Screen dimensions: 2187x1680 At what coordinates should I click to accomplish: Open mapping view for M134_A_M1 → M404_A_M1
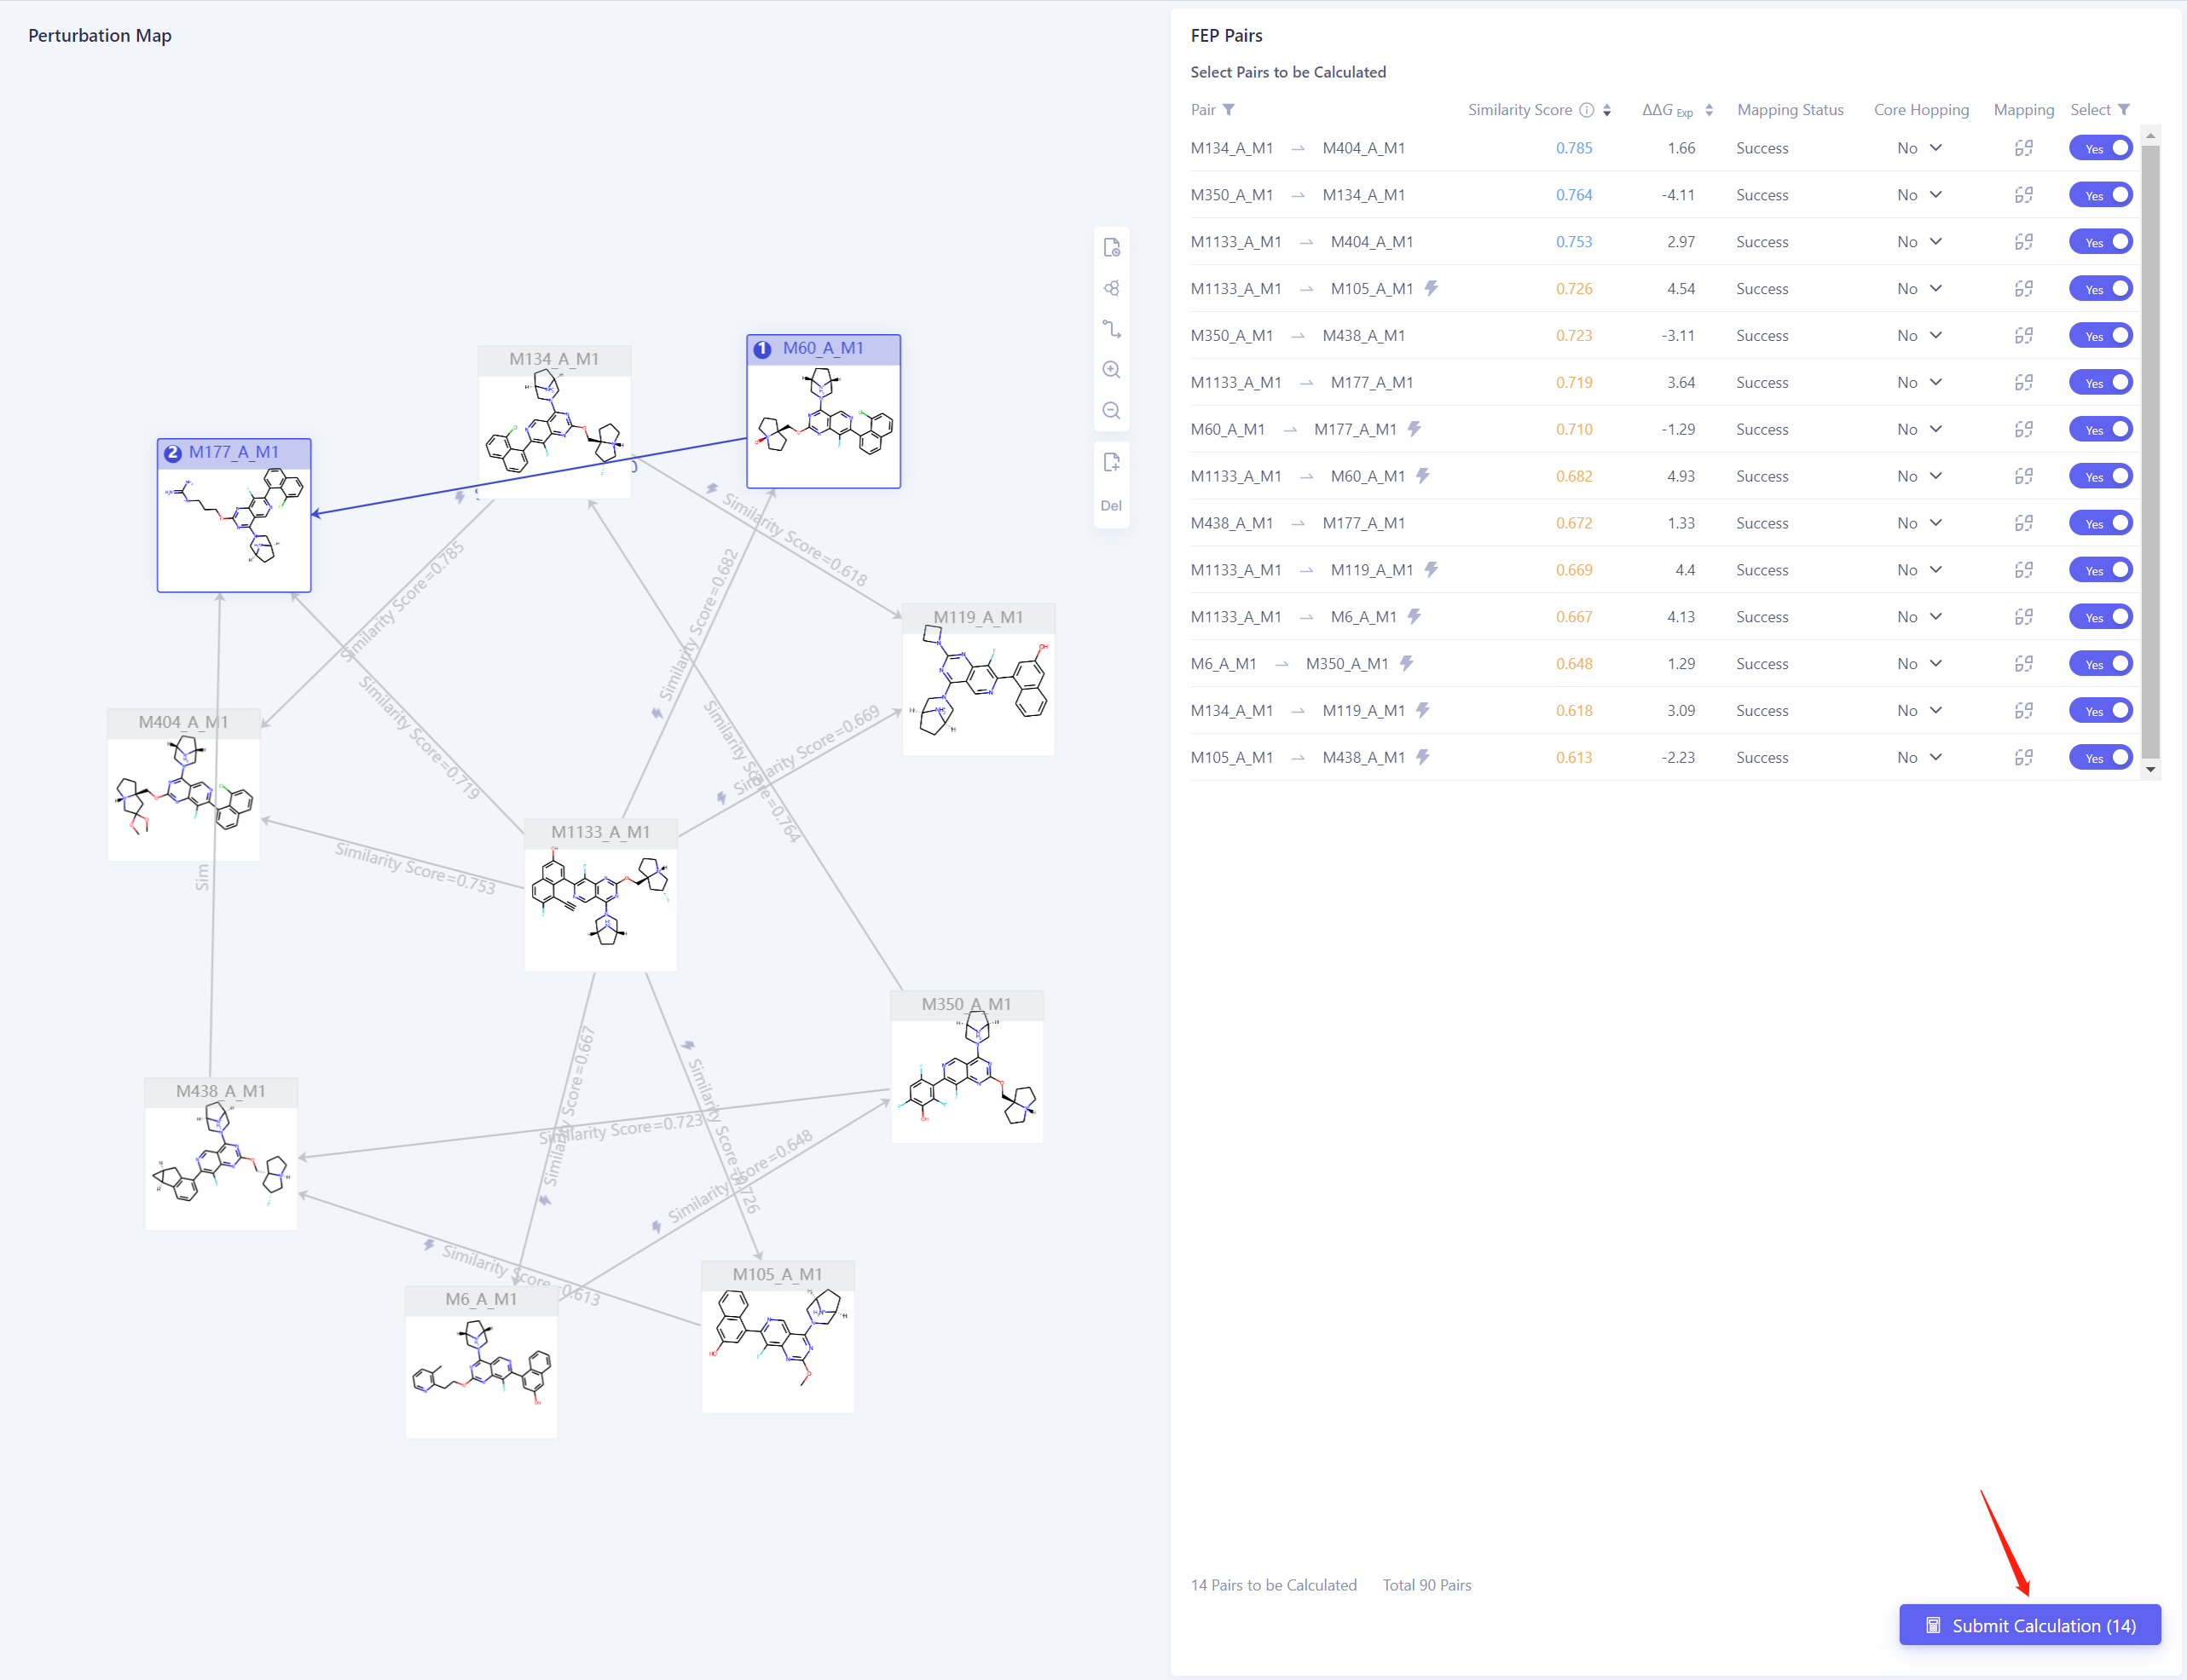pos(2023,149)
